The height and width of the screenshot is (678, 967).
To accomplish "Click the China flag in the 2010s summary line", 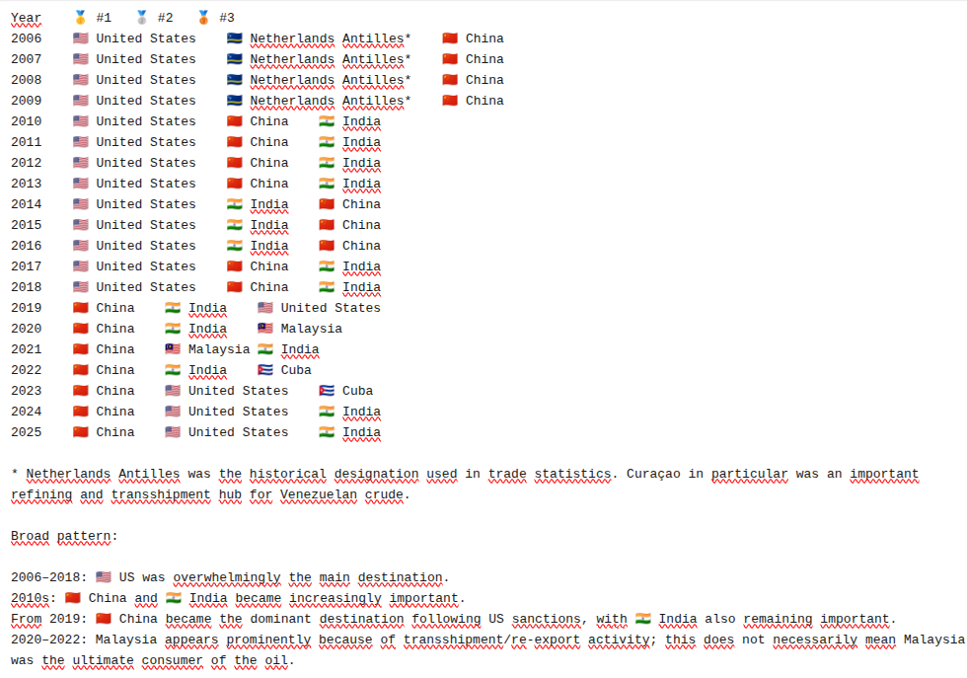I will pyautogui.click(x=73, y=598).
